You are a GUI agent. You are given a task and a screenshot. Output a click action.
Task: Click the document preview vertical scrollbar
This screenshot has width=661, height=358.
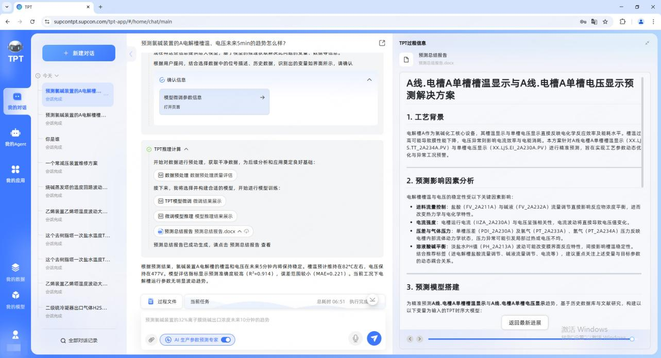[642, 133]
